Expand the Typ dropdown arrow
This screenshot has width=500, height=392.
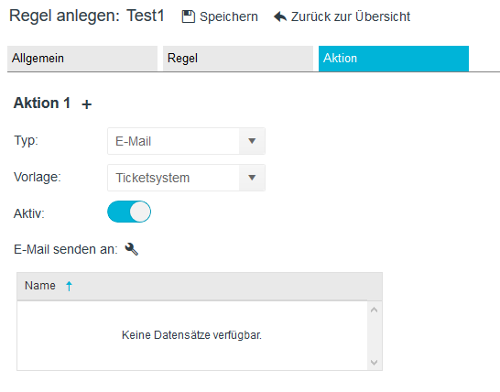pos(252,141)
